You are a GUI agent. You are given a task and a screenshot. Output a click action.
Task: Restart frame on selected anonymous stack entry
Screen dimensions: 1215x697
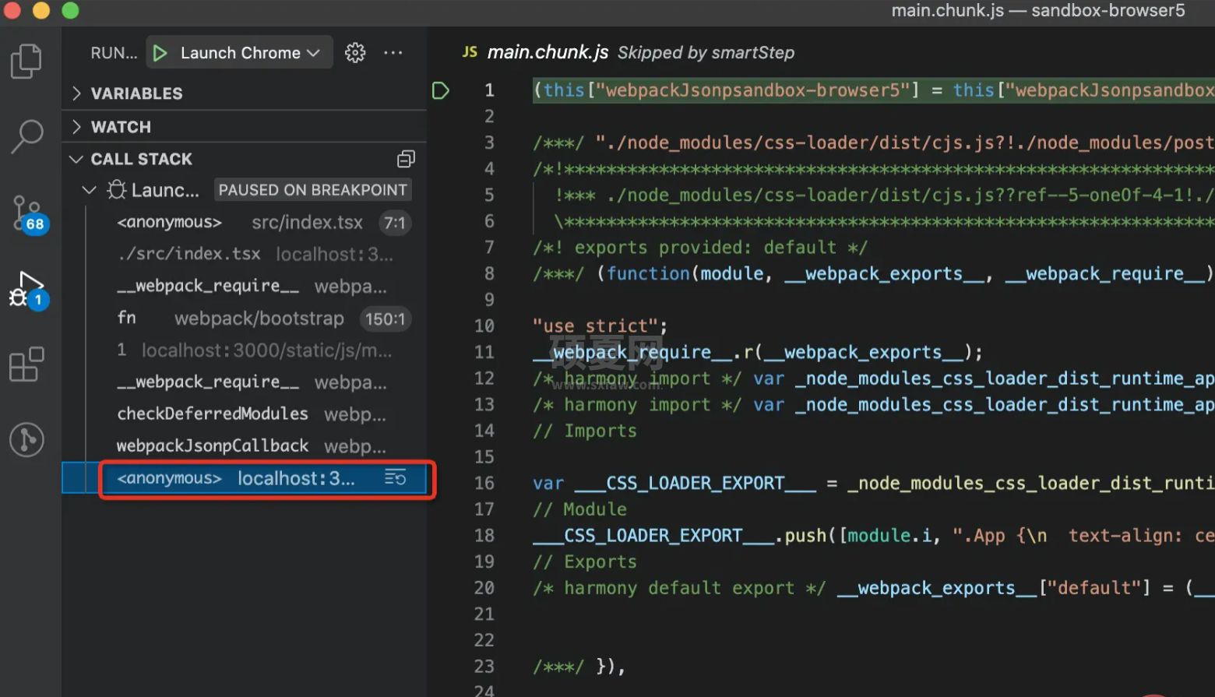(396, 477)
